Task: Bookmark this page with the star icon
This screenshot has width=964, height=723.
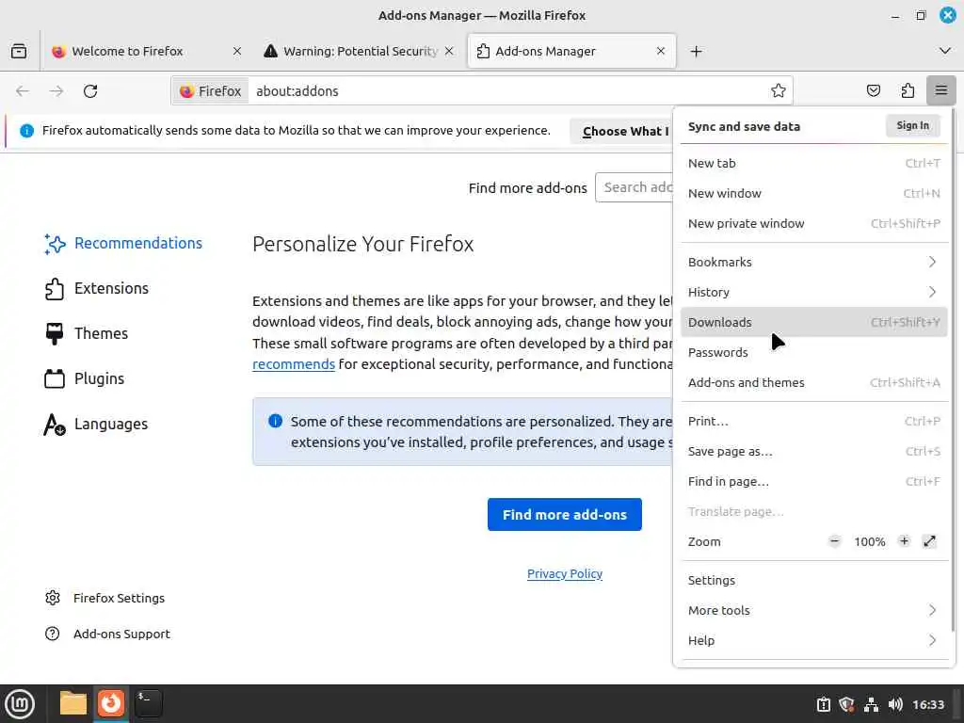Action: click(779, 91)
